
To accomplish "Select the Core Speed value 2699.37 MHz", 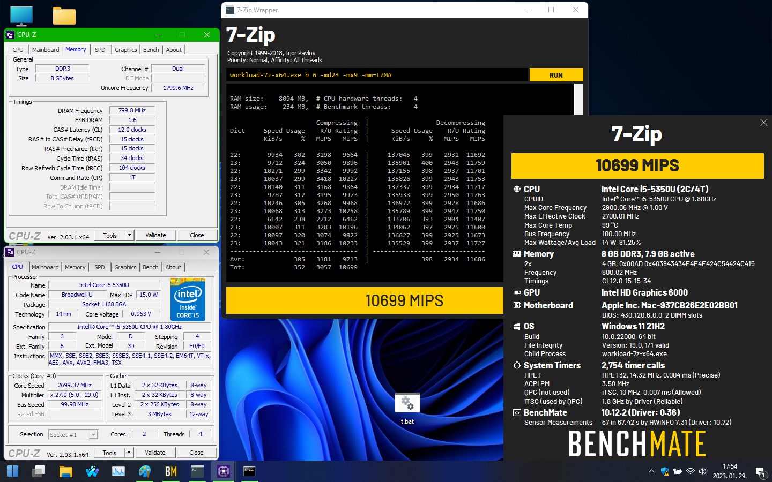I will 75,385.
